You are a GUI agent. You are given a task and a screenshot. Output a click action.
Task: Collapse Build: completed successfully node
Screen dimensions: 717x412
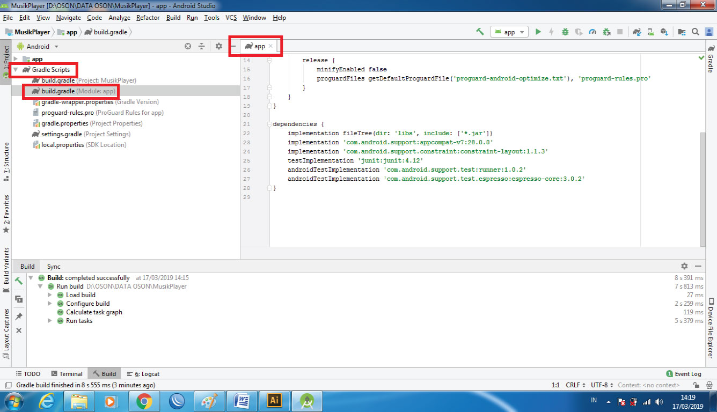click(x=31, y=278)
